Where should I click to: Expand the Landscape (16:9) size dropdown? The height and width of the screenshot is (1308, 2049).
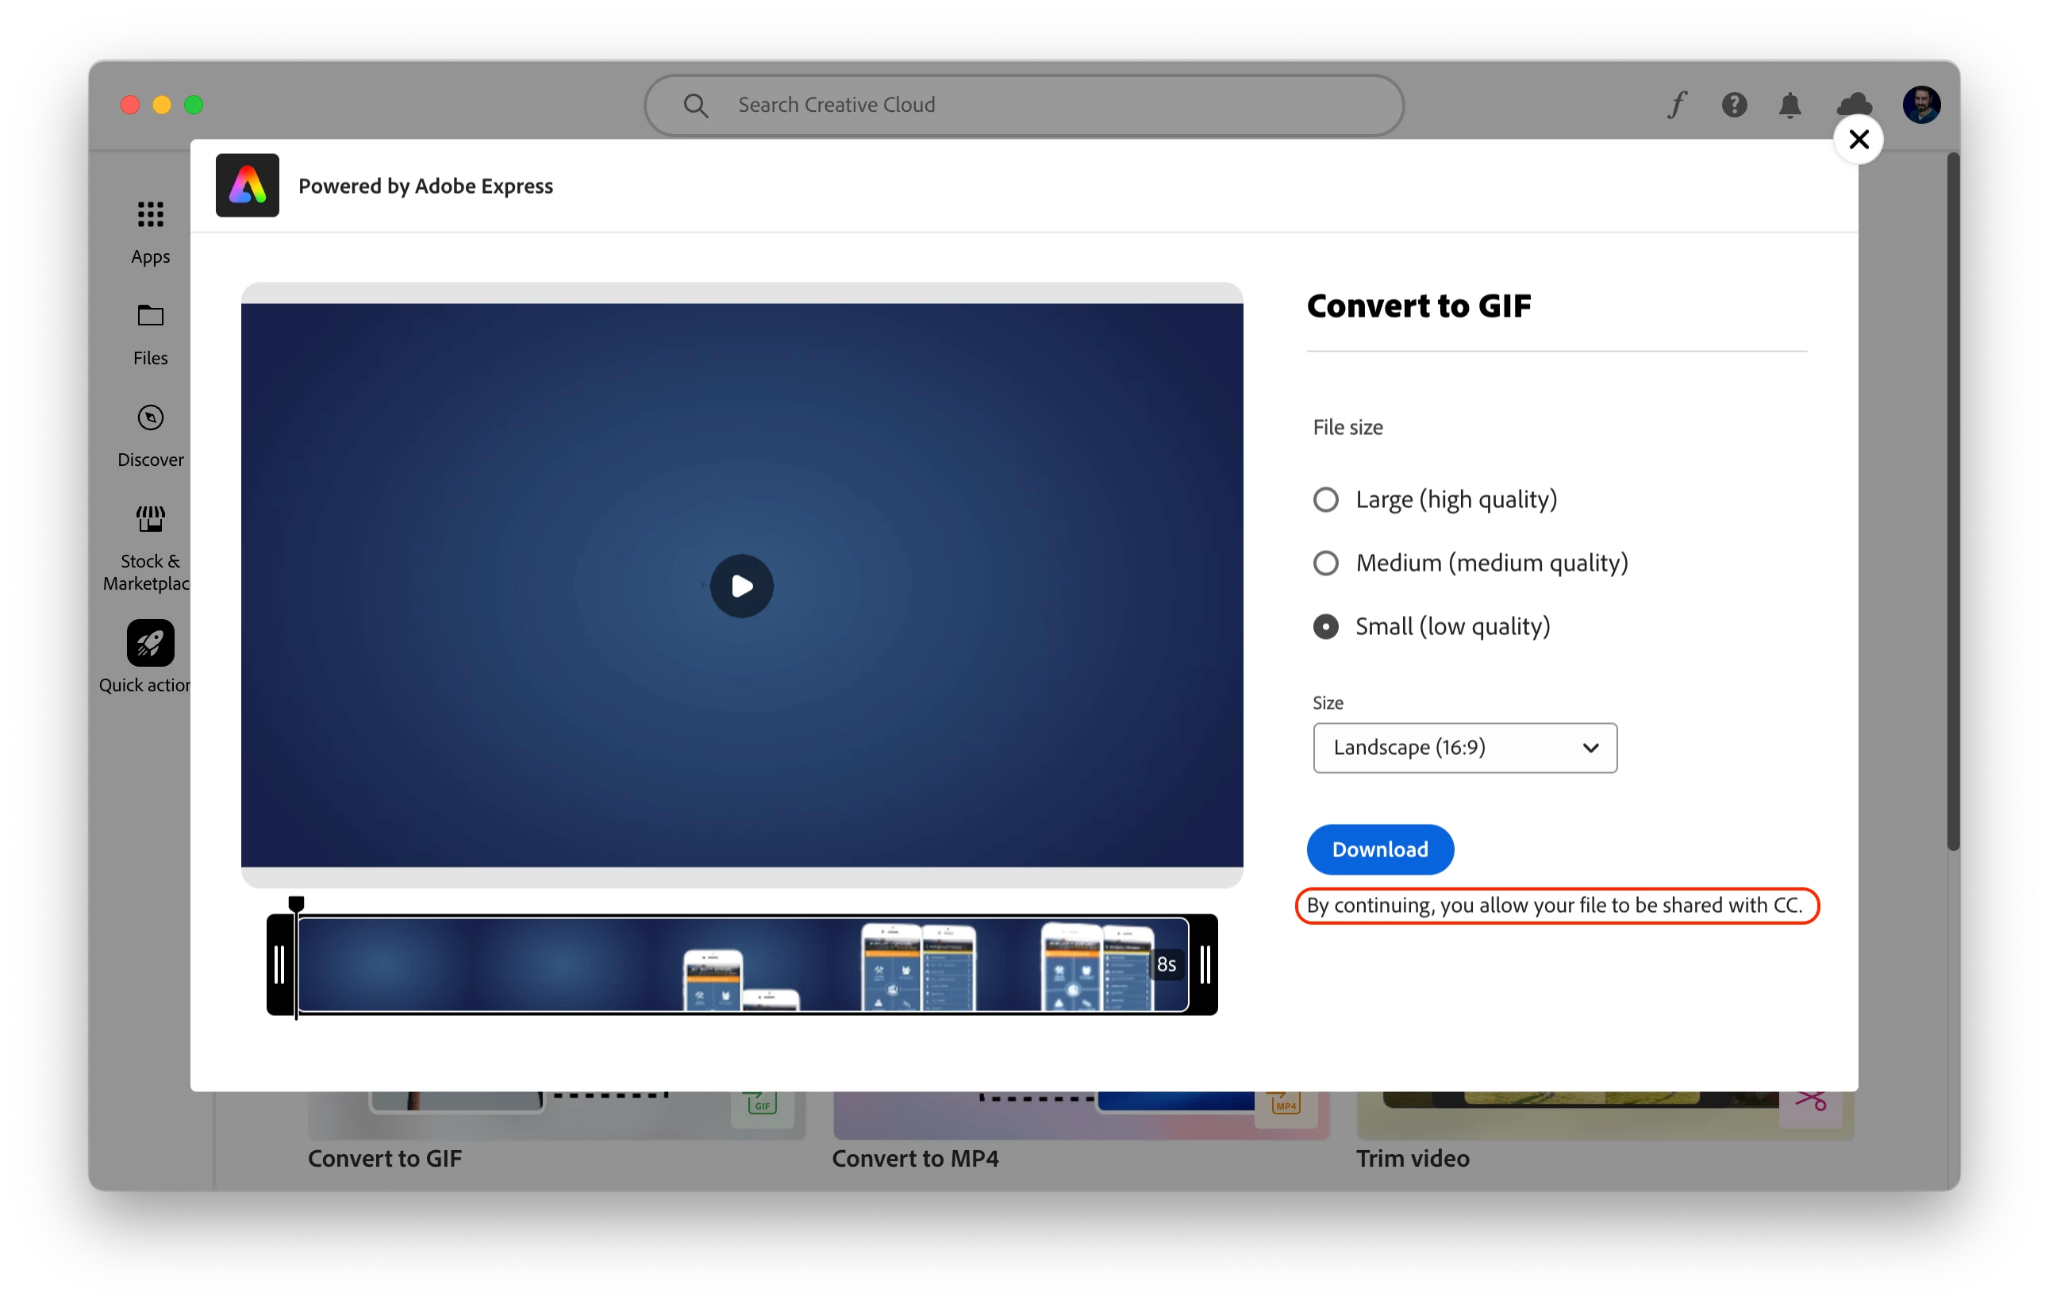tap(1464, 748)
